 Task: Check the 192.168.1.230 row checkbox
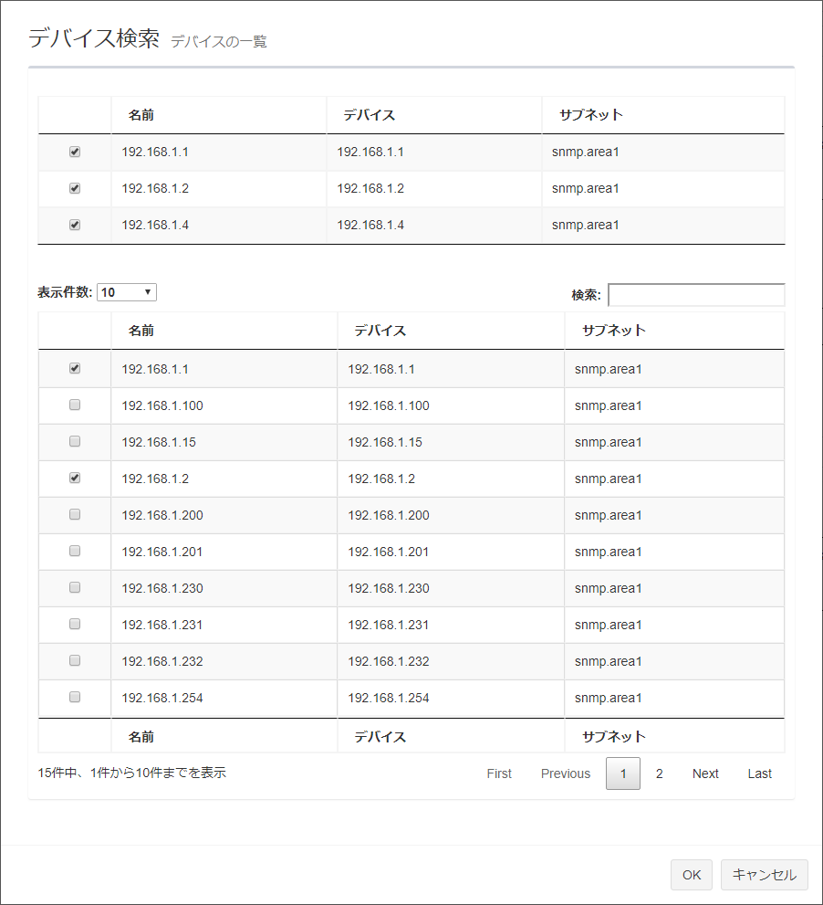tap(75, 587)
